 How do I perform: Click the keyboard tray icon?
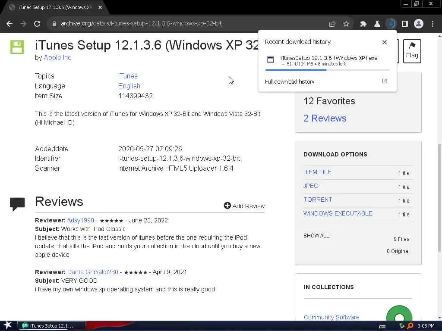382,326
